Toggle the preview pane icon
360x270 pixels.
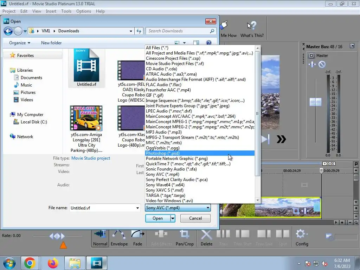coord(196,43)
